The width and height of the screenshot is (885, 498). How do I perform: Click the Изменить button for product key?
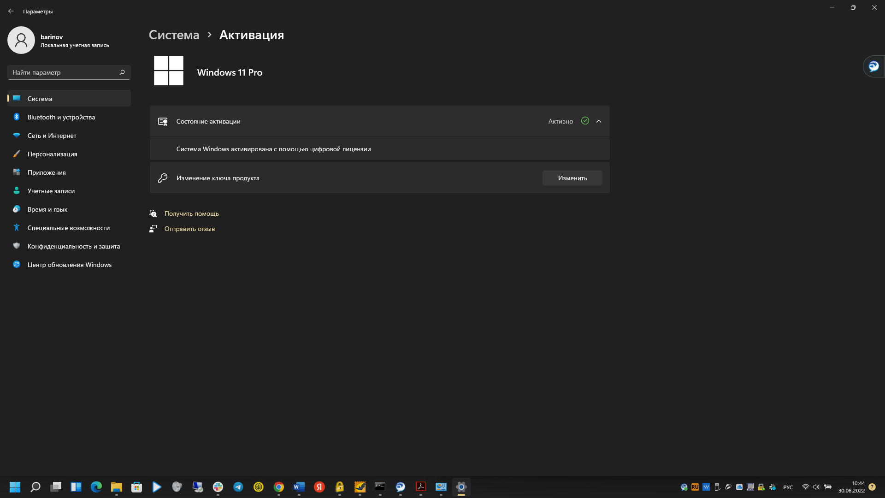point(572,178)
